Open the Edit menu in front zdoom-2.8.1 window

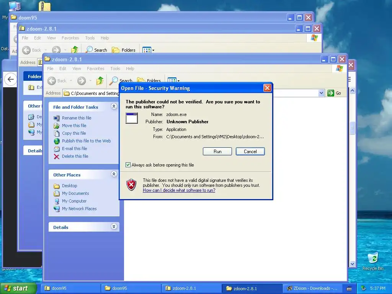pyautogui.click(x=63, y=69)
